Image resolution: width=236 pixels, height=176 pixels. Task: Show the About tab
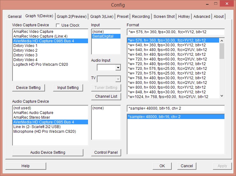[x=219, y=17]
